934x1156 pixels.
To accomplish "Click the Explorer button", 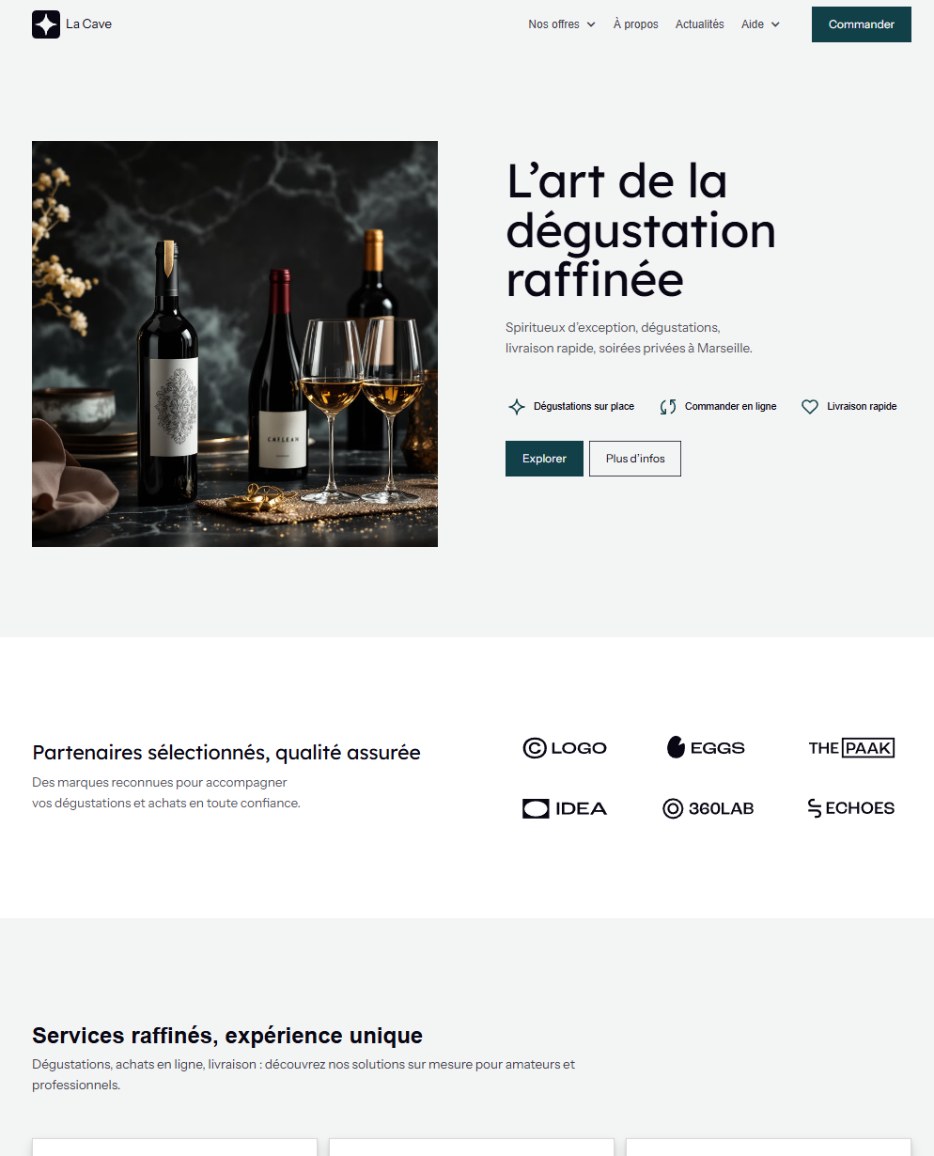I will (x=544, y=459).
